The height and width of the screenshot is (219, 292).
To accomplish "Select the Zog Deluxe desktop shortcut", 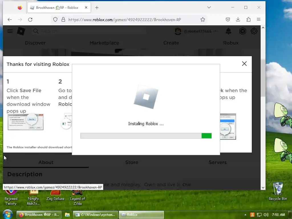I will pyautogui.click(x=55, y=196).
